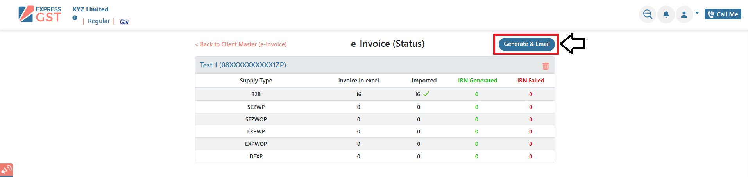This screenshot has width=748, height=177.
Task: Click the B2B Invoice In excel value 16
Action: [x=358, y=94]
